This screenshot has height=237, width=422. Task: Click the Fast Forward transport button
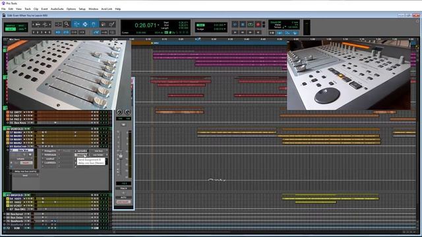[251, 32]
